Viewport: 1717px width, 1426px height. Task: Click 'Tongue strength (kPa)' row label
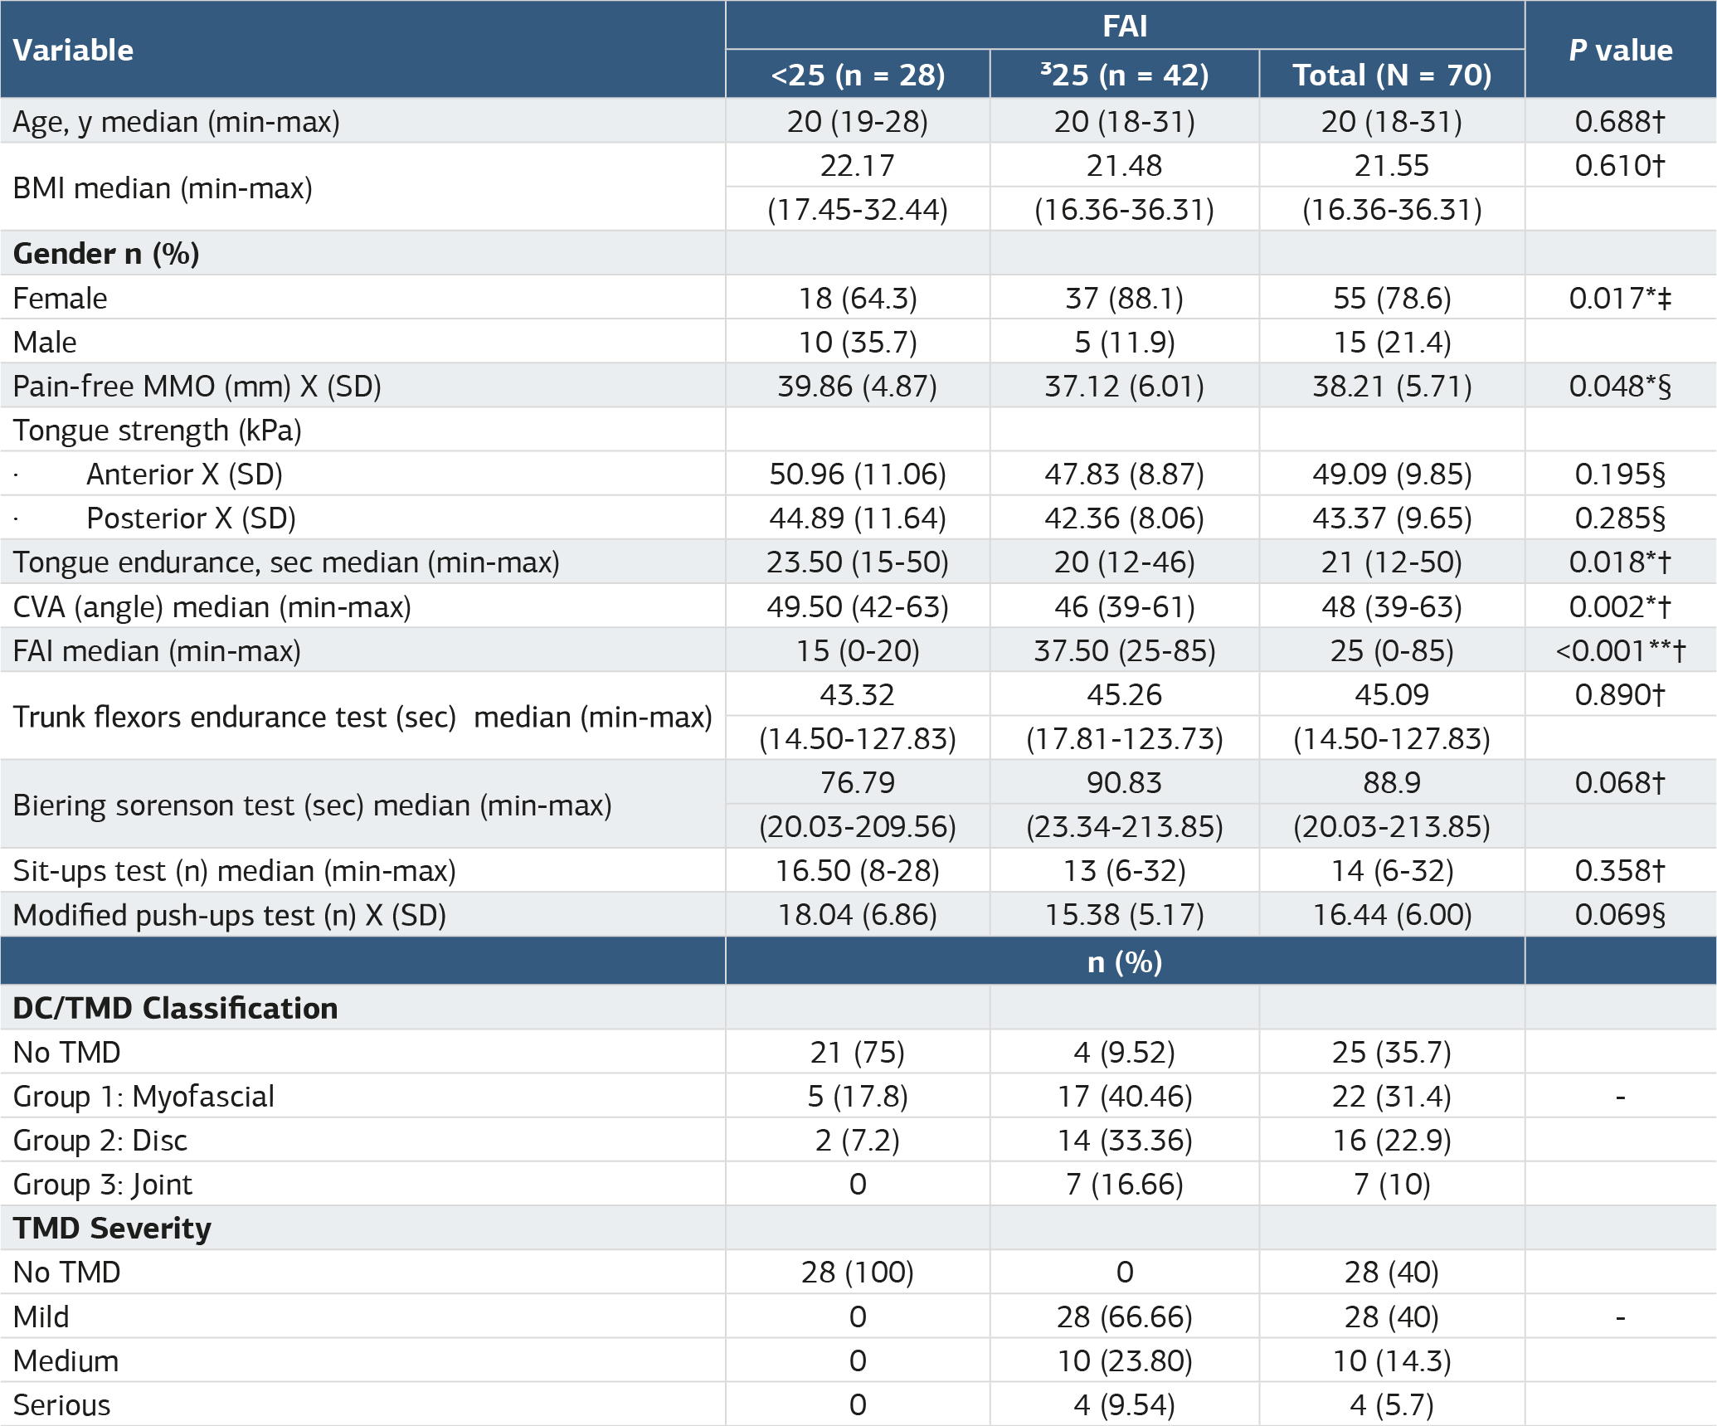click(x=157, y=431)
